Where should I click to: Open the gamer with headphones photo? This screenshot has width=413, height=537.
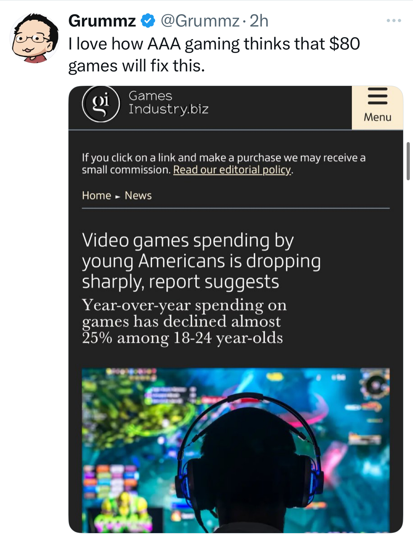(x=236, y=450)
